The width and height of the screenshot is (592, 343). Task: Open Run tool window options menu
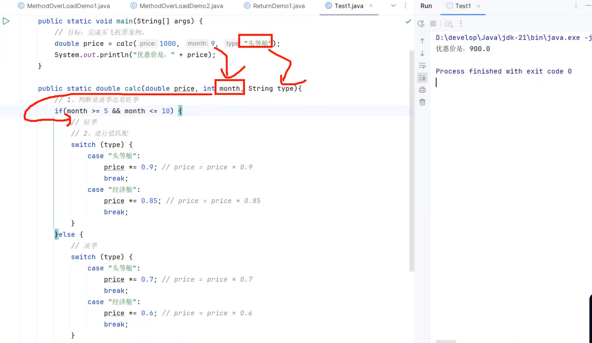pos(576,6)
